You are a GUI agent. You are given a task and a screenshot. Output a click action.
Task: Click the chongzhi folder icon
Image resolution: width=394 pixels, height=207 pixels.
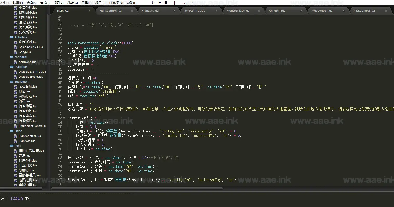coord(12,57)
